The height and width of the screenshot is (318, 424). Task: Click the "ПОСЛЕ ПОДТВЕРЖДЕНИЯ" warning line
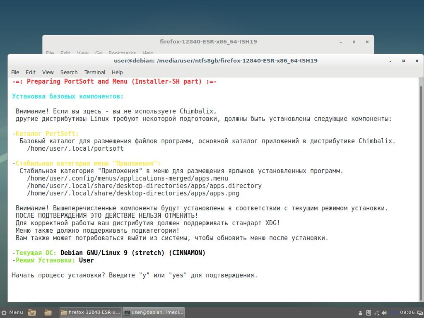pos(107,215)
